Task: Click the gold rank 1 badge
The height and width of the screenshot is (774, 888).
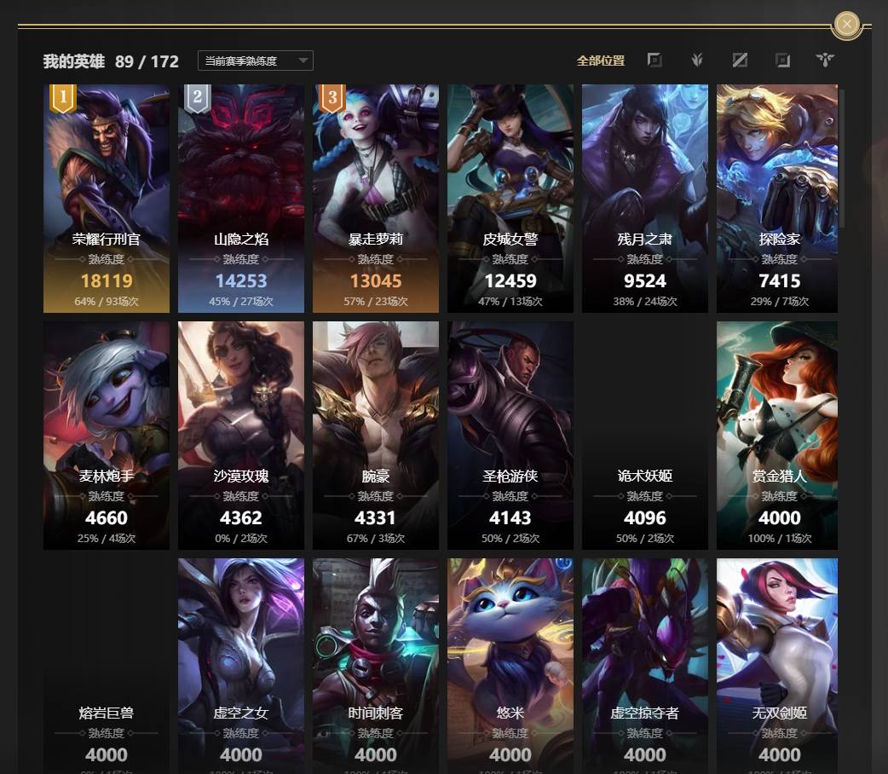Action: point(63,97)
